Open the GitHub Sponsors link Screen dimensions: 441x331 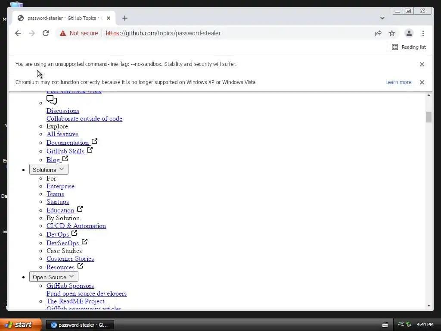(70, 286)
